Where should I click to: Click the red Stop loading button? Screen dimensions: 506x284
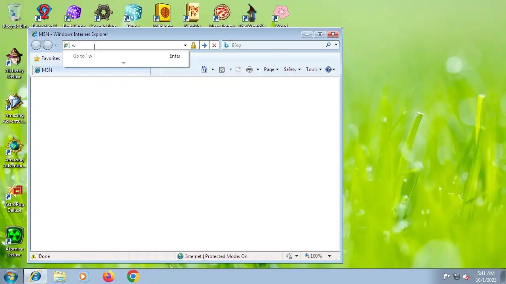tap(214, 45)
